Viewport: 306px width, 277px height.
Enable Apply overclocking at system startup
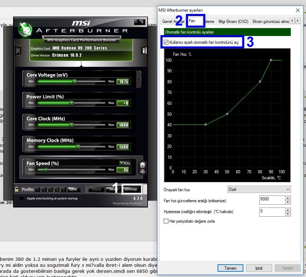(x=22, y=198)
